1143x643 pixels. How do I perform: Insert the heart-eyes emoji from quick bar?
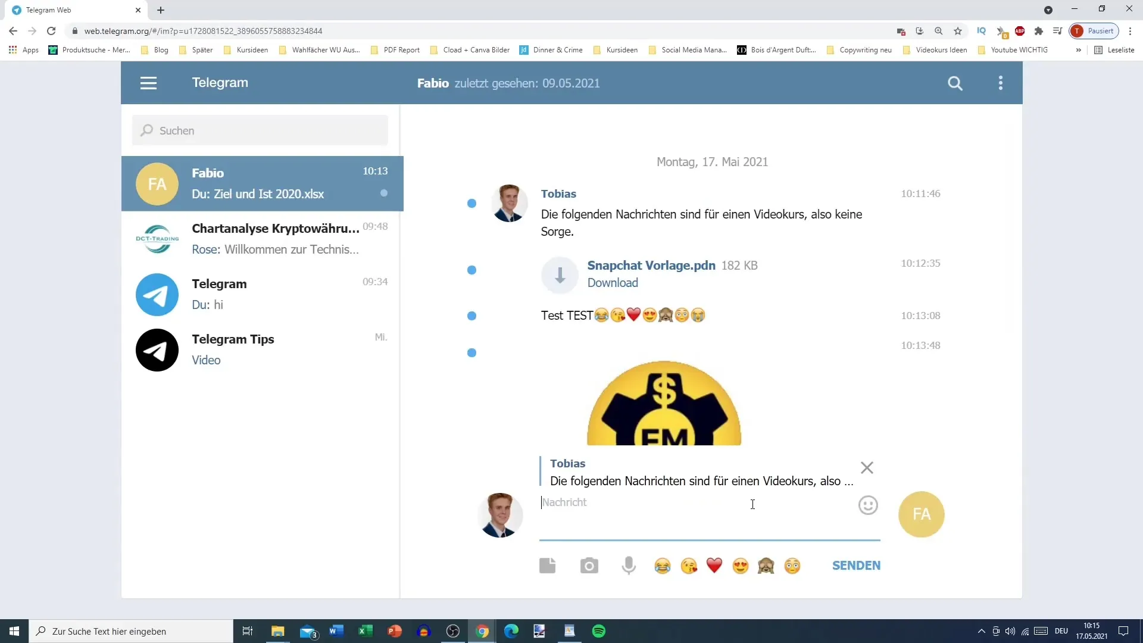(x=741, y=566)
